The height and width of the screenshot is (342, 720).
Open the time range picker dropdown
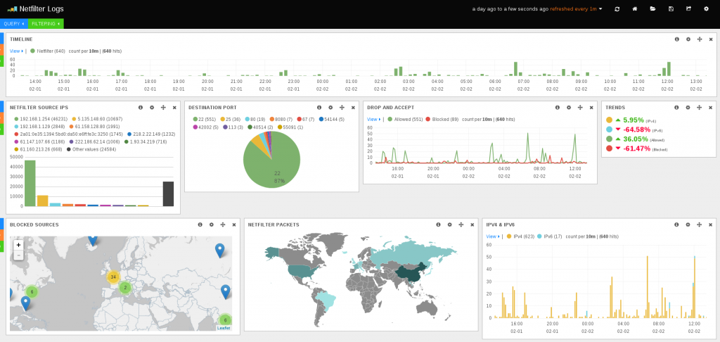[x=537, y=8]
